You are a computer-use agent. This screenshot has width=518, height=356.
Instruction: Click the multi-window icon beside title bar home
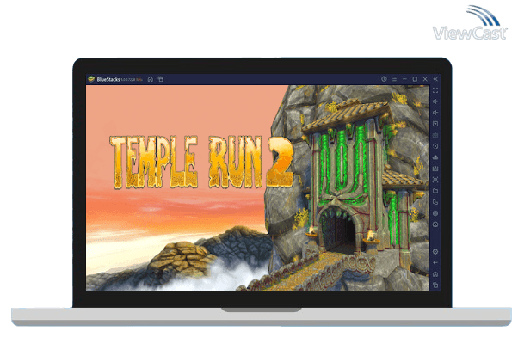(x=161, y=79)
